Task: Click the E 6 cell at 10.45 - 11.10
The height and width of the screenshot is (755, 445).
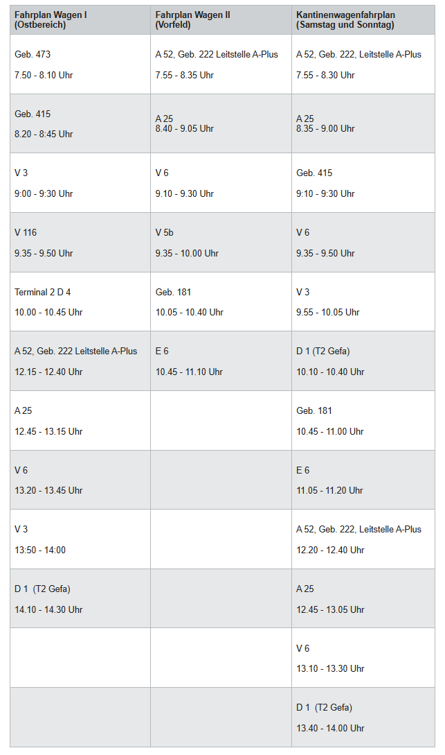Action: click(221, 361)
